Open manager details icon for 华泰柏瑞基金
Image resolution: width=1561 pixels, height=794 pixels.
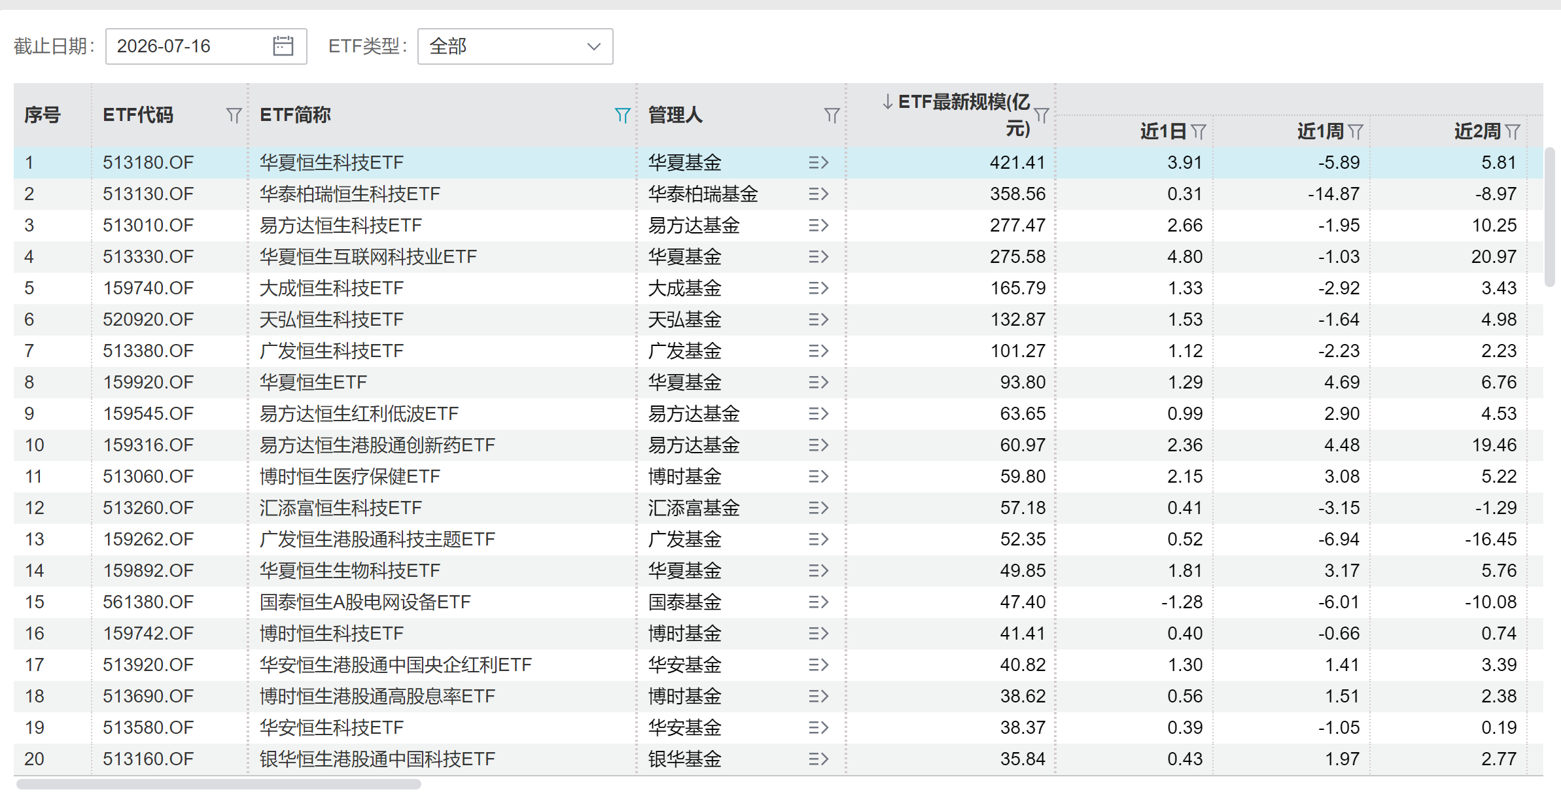coord(818,194)
